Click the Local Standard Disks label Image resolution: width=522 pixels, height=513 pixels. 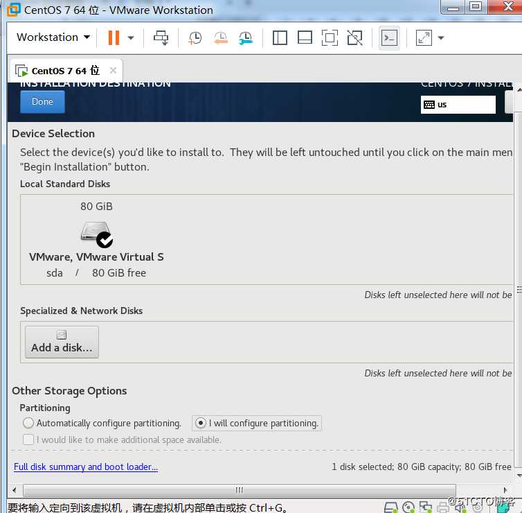(x=65, y=184)
